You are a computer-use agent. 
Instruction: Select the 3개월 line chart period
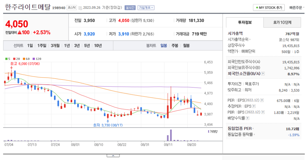[x=55, y=46]
